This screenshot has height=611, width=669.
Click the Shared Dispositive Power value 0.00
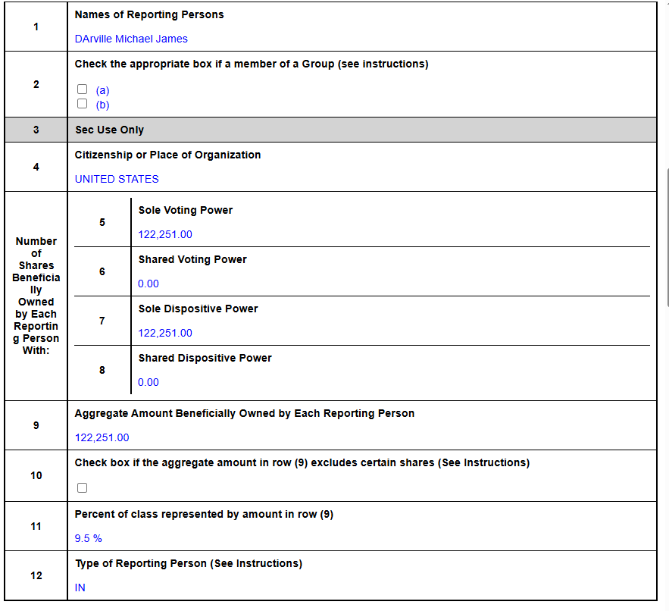click(148, 382)
